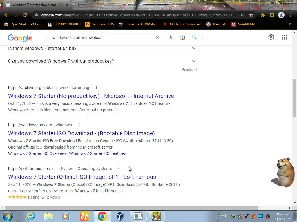Image resolution: width=297 pixels, height=222 pixels.
Task: Open the windows ISOS bookmark
Action: [100, 24]
